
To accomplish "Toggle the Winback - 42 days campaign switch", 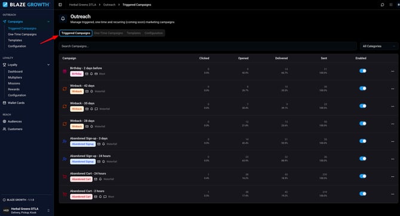I will tap(363, 89).
